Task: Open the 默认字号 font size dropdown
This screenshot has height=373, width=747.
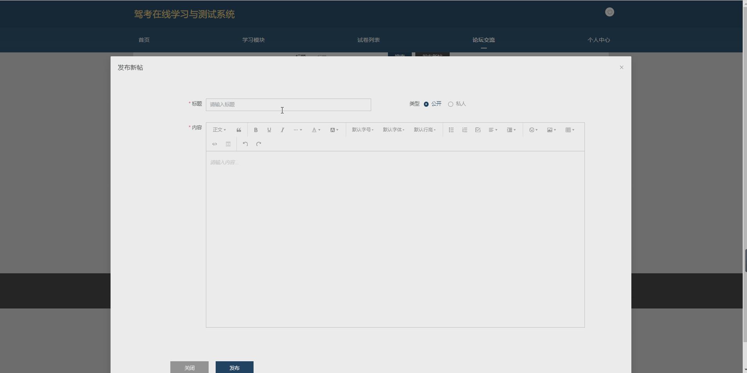Action: point(362,130)
